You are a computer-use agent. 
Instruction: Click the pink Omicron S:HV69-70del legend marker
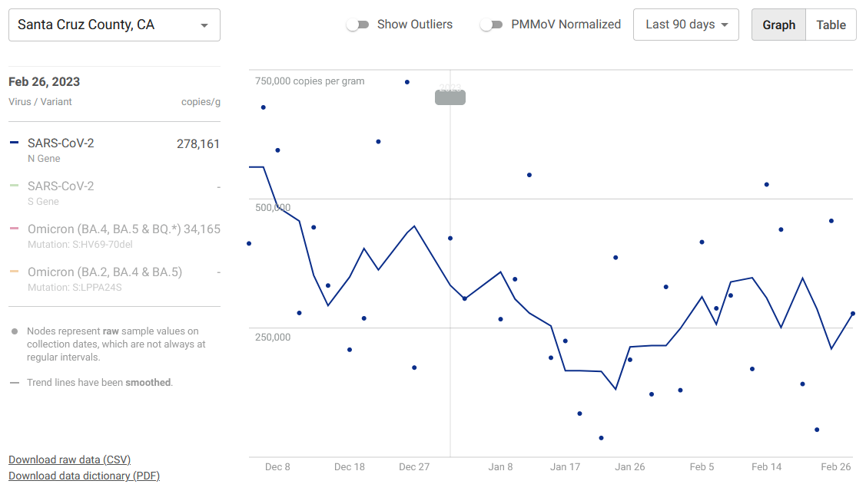tap(15, 229)
